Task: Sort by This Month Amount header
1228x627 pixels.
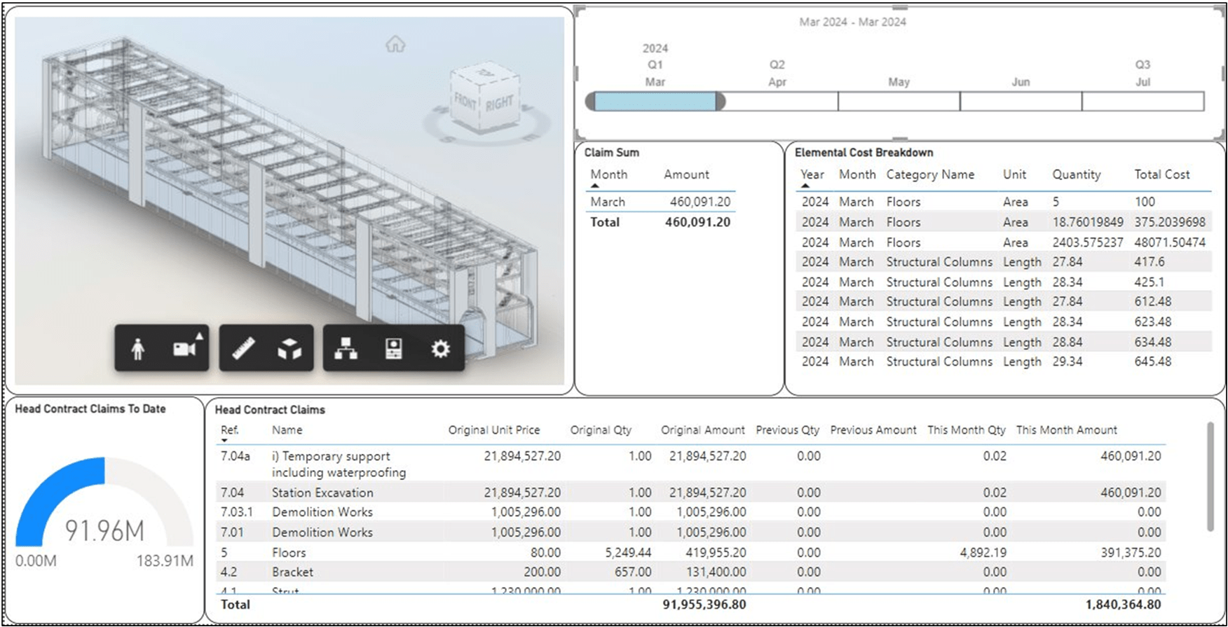Action: pyautogui.click(x=1067, y=430)
